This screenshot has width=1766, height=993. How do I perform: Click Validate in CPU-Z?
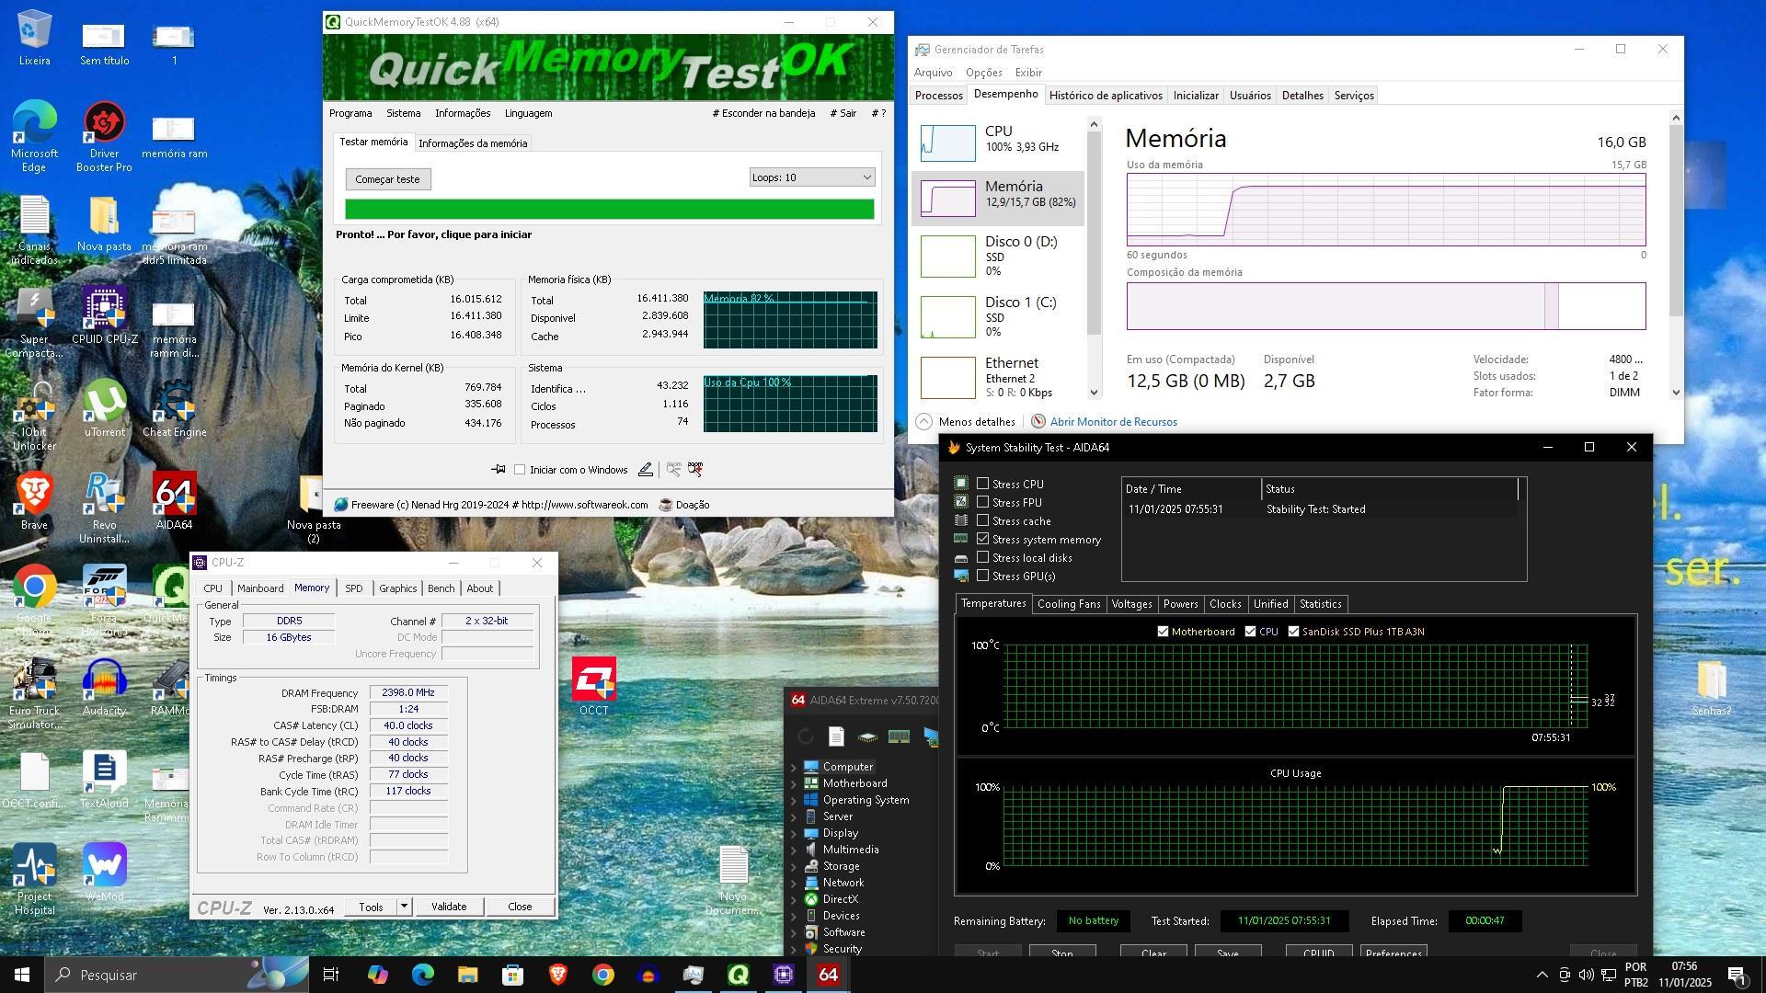pos(449,907)
